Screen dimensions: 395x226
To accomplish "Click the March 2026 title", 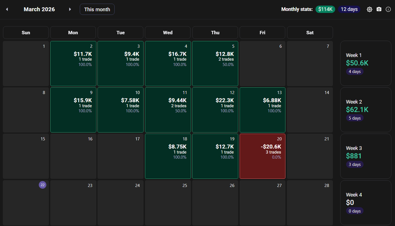I will tap(39, 9).
